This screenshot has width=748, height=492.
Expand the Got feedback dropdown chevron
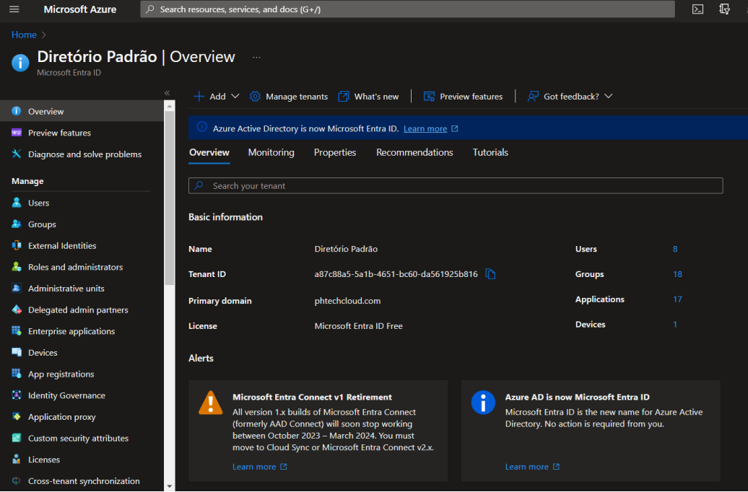[x=608, y=96]
